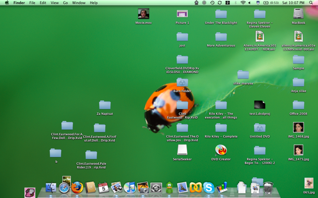Select the Rilo Kiley - Complete folder
The image size is (318, 198).
click(x=221, y=128)
